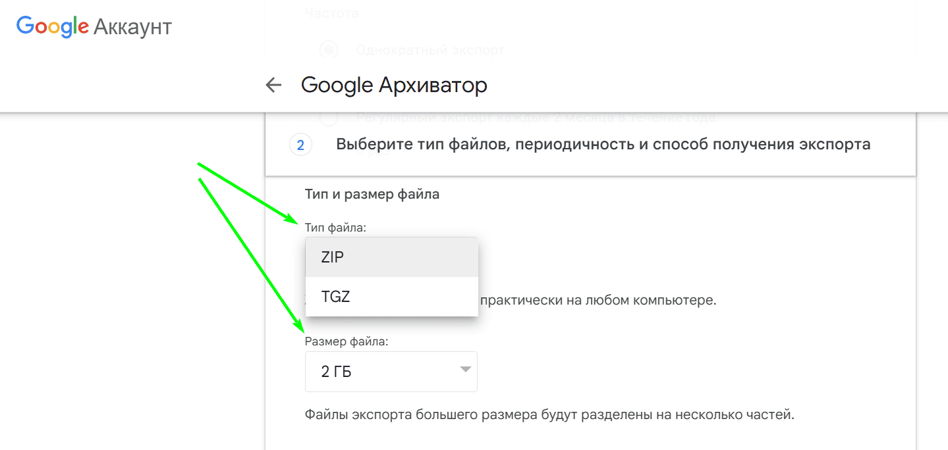Click the 'Тип и размер файла' heading
Image resolution: width=948 pixels, height=450 pixels.
372,195
